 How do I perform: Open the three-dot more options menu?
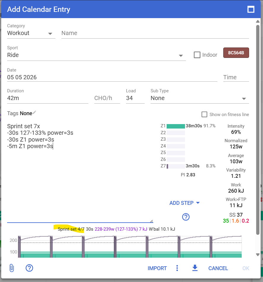point(177,268)
